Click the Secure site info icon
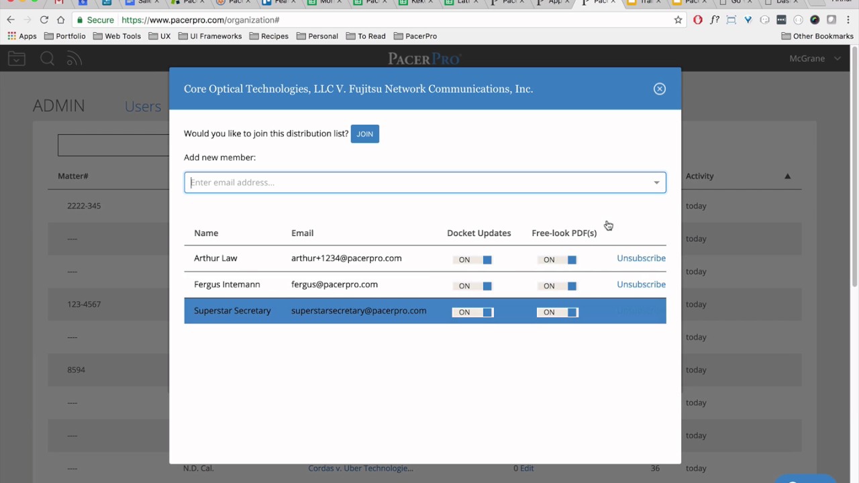The width and height of the screenshot is (859, 483). coord(95,20)
